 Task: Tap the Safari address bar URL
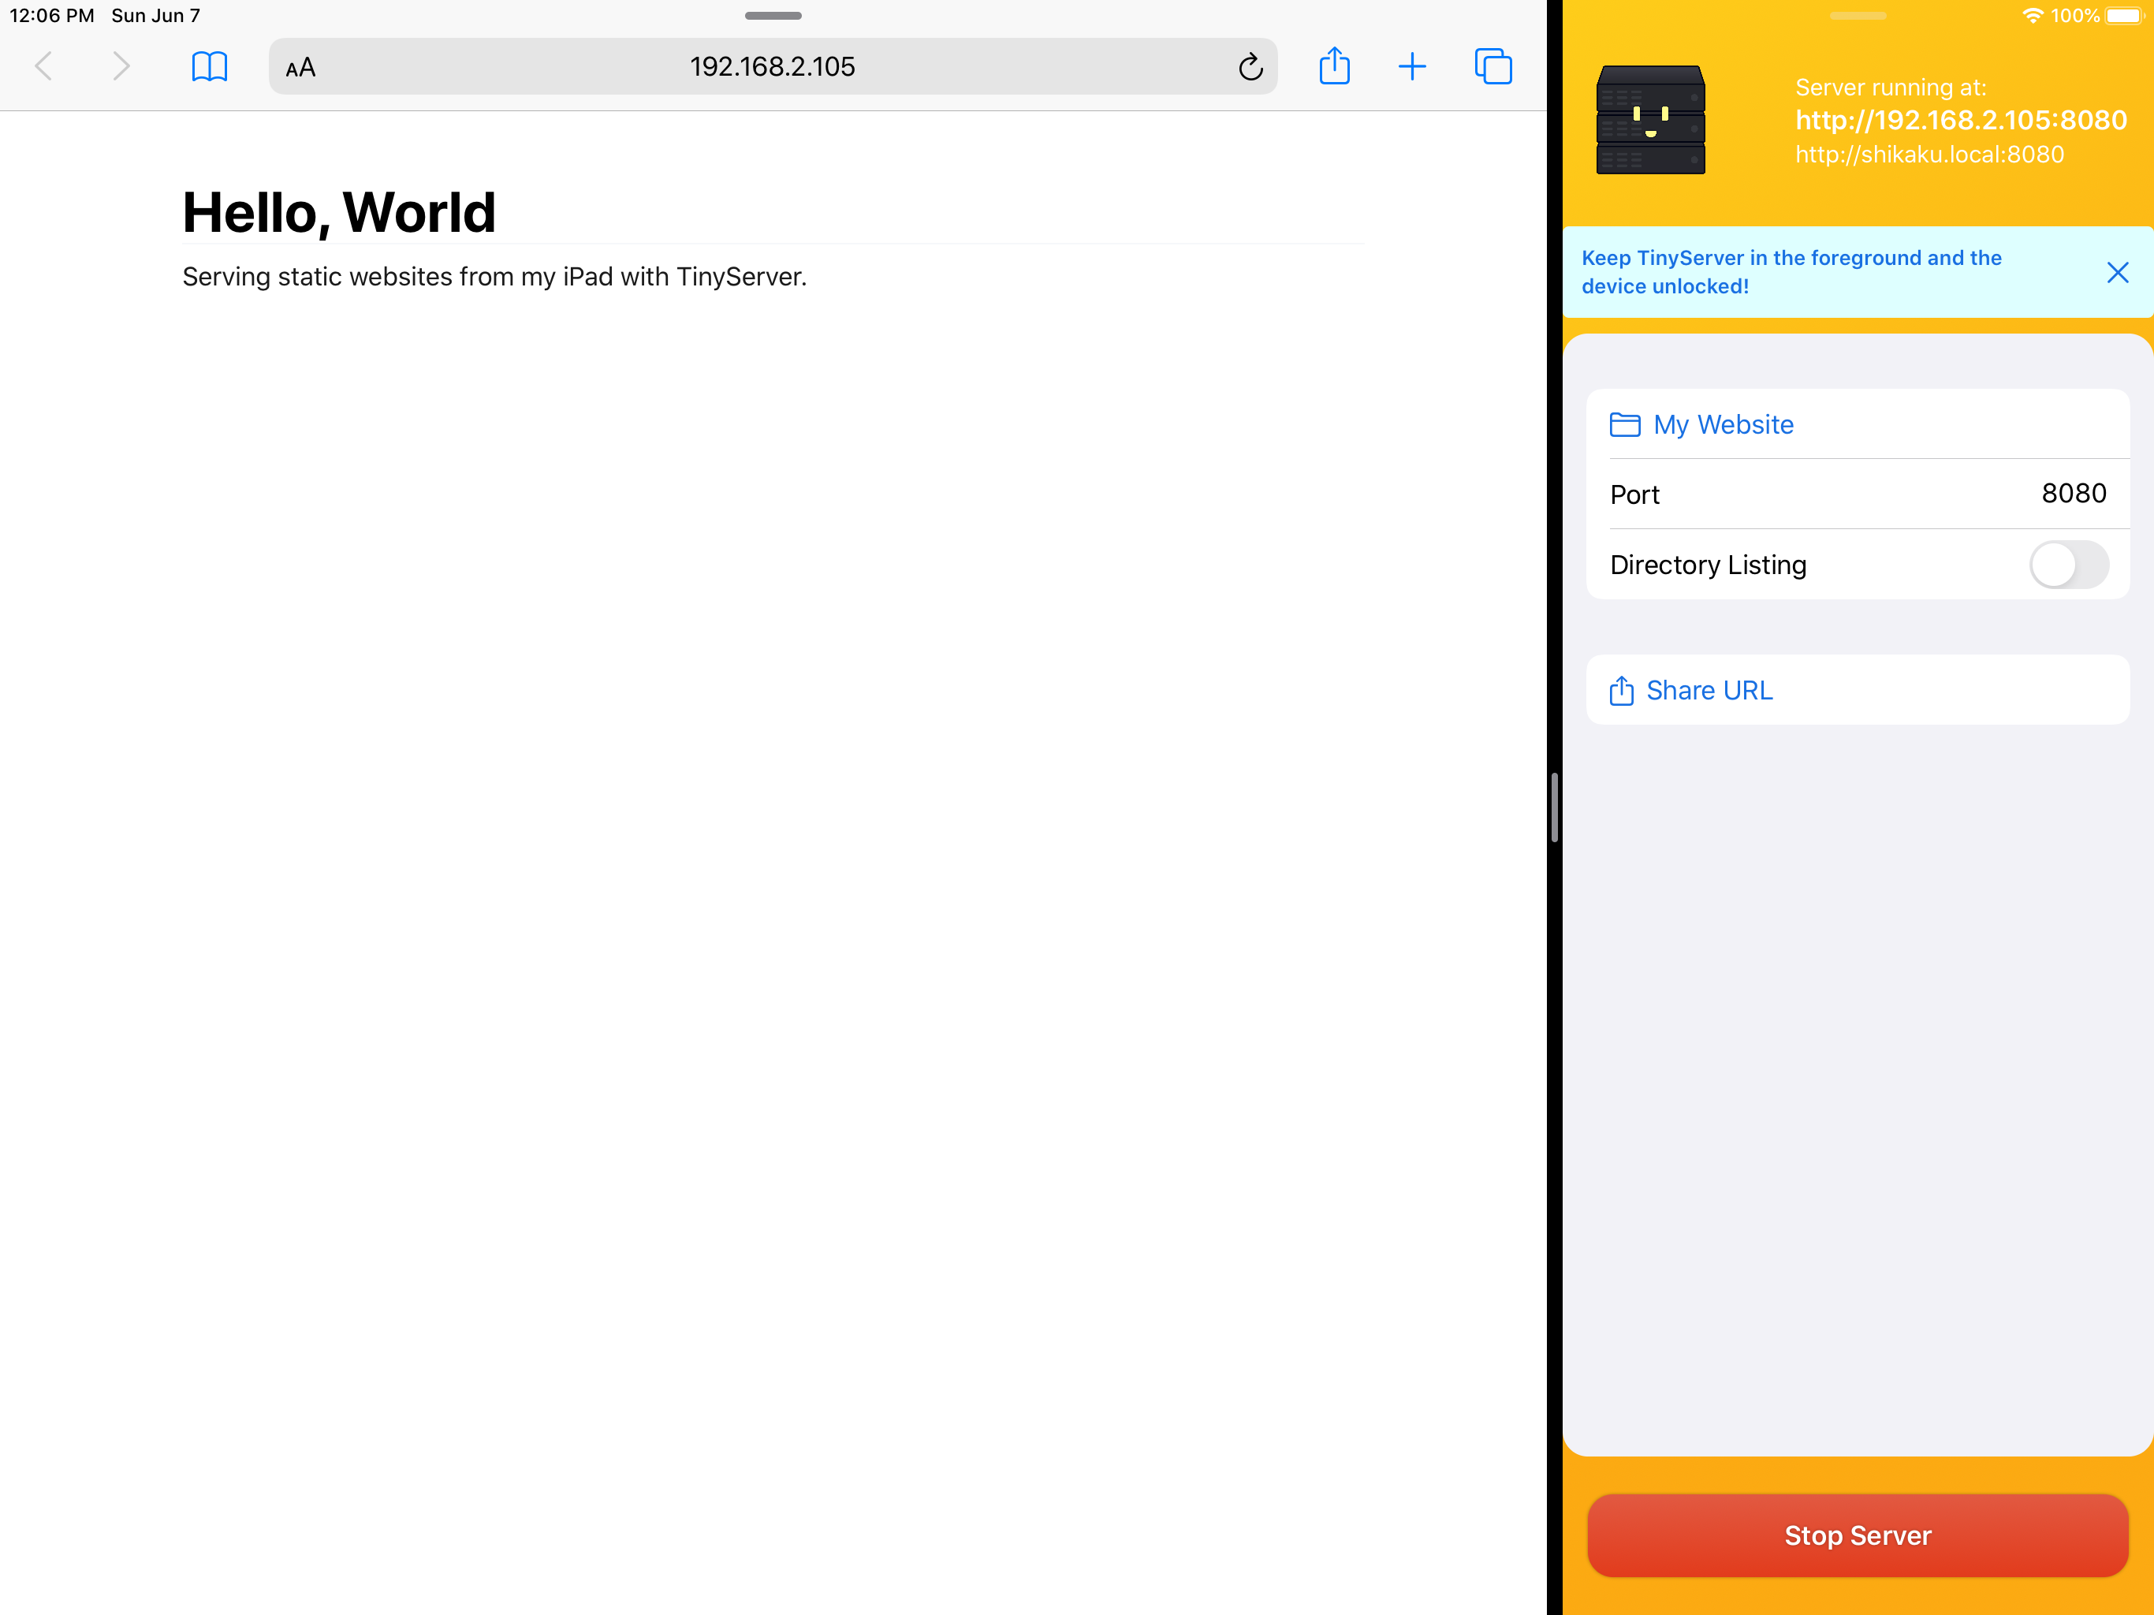click(x=772, y=67)
